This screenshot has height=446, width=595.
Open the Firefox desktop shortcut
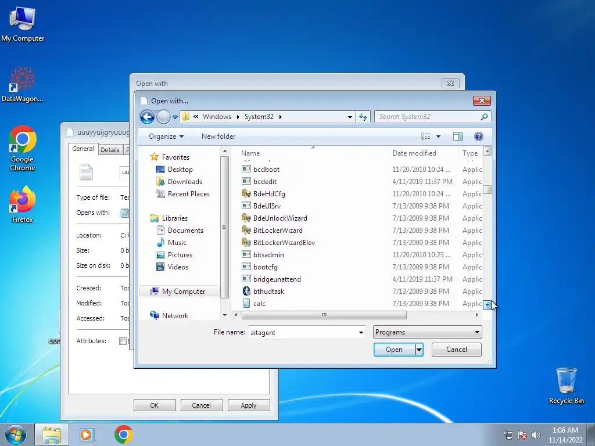pyautogui.click(x=23, y=204)
